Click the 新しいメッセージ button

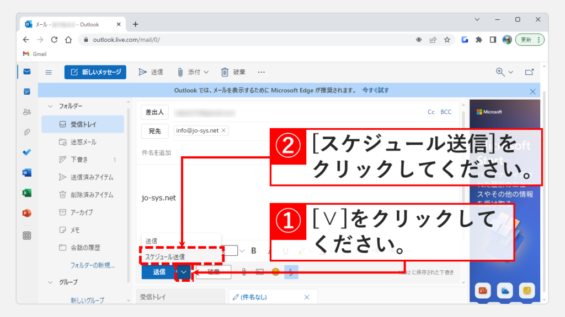click(95, 72)
